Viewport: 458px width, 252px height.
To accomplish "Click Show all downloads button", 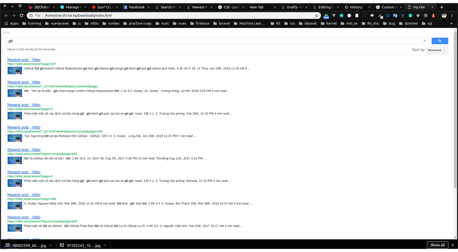I will click(x=437, y=245).
